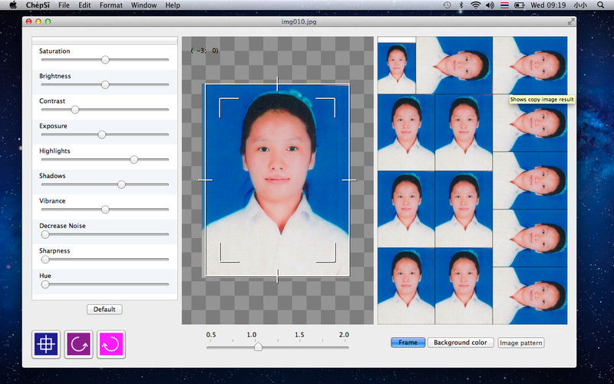Click the Shadows slider knob

coord(121,184)
